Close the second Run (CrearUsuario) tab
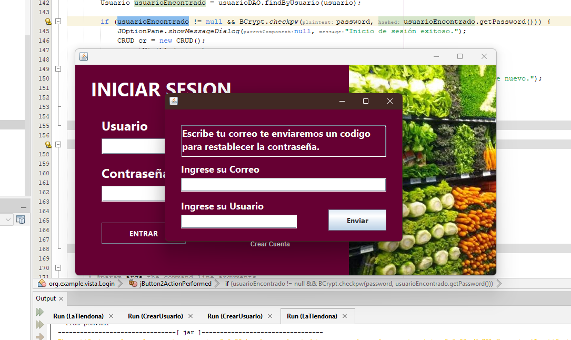 [270, 316]
